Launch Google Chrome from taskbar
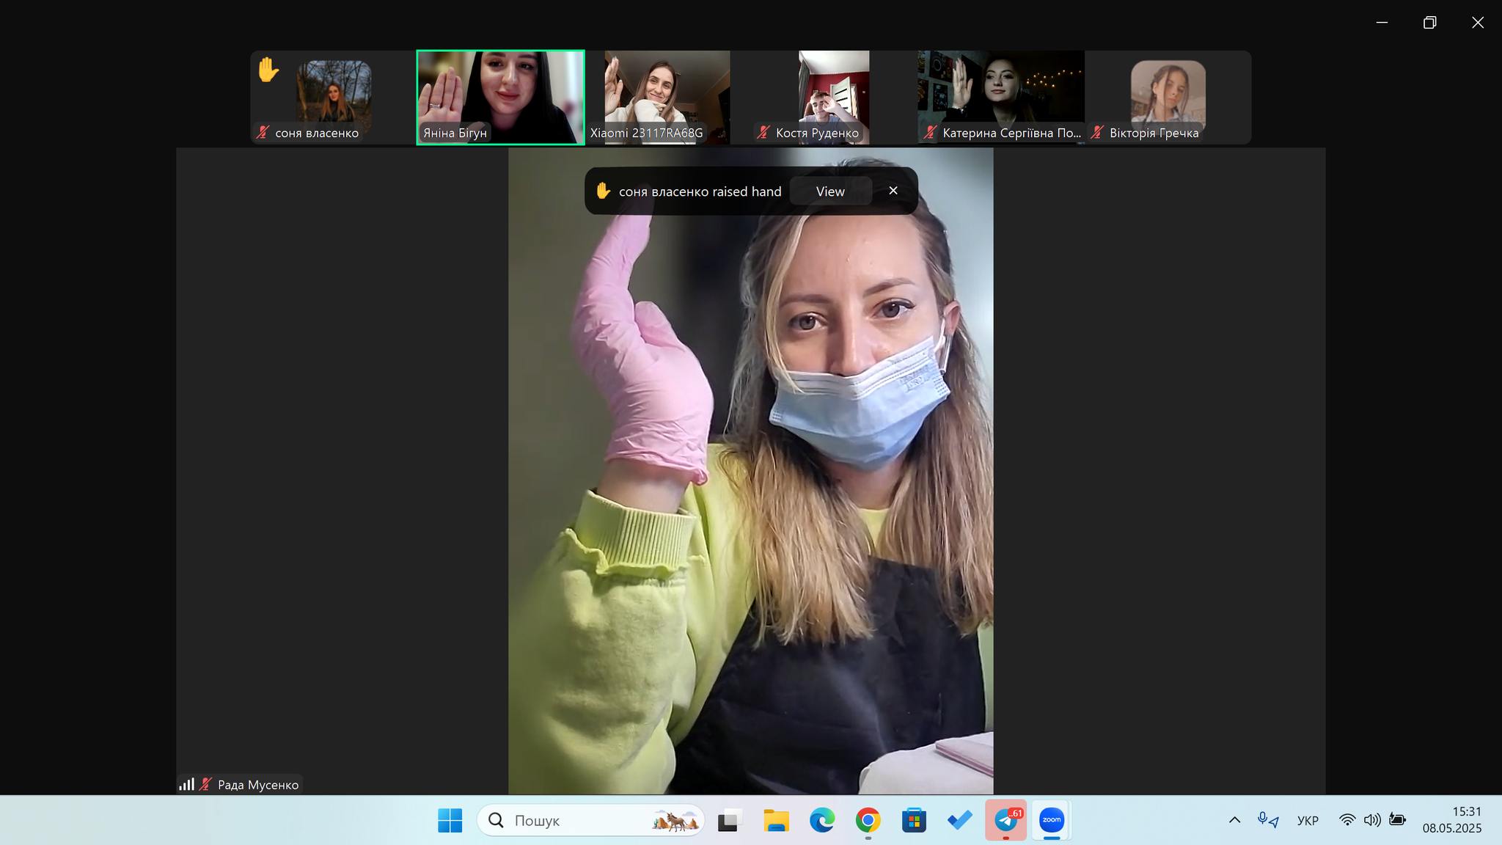The height and width of the screenshot is (845, 1502). 868,820
